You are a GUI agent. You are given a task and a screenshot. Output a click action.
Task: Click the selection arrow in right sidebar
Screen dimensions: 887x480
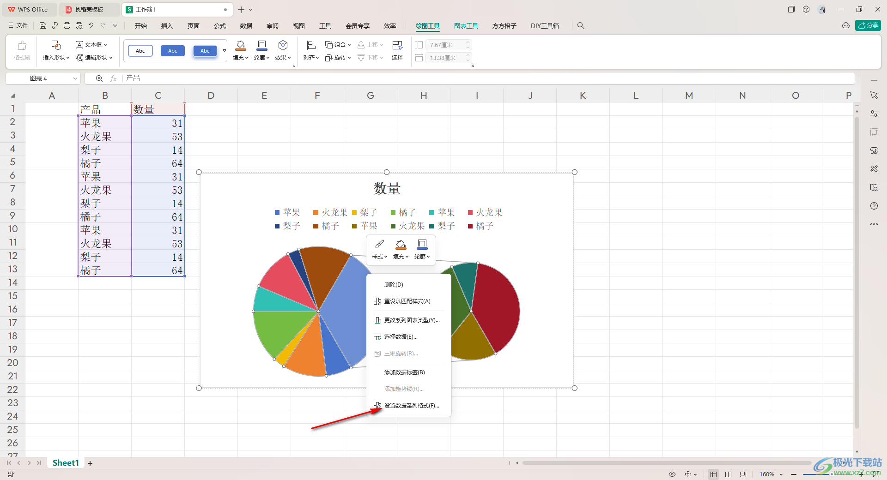click(x=874, y=95)
